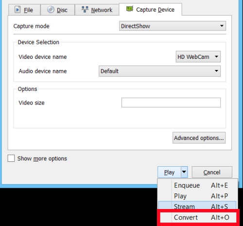Switch to the File tab
This screenshot has width=243, height=226.
coord(24,10)
